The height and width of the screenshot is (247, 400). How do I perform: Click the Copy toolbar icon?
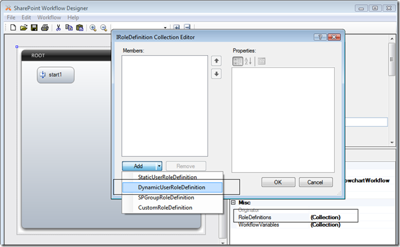tap(69, 27)
